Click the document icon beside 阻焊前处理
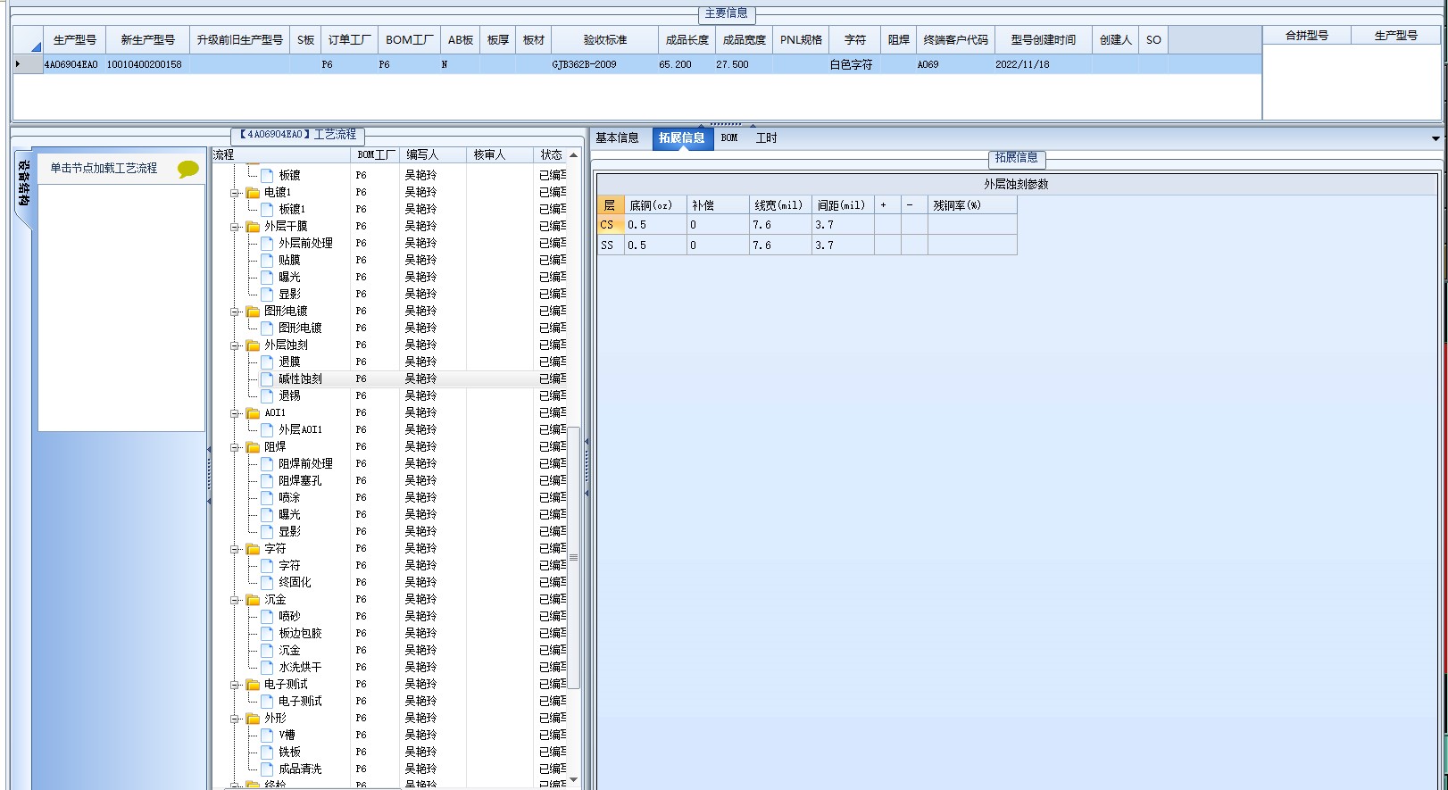This screenshot has height=790, width=1448. [267, 463]
